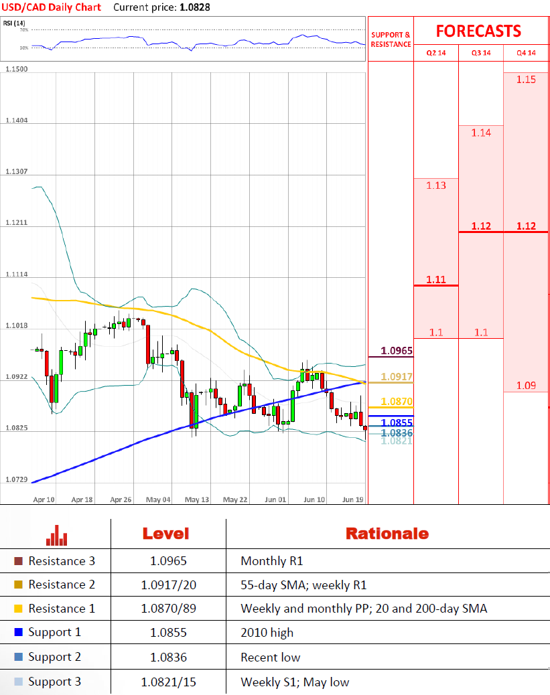Click the Support 3 light-blue color swatch

pos(18,682)
